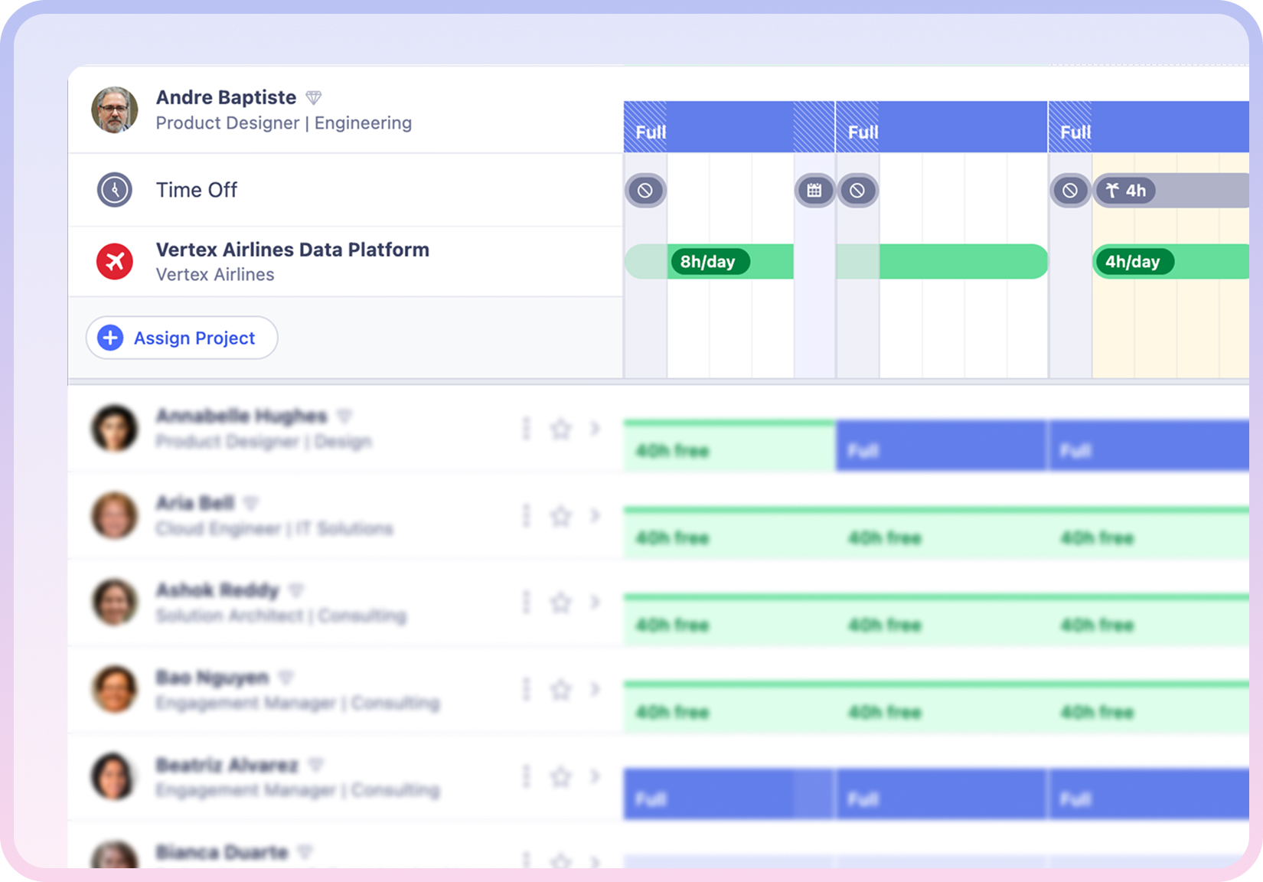This screenshot has width=1263, height=882.
Task: Open the options menu for Beatriz Alvarez
Action: [526, 777]
